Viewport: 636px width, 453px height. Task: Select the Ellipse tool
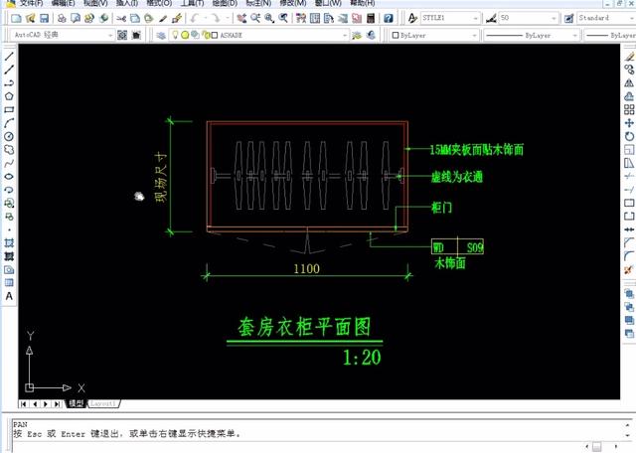click(9, 177)
